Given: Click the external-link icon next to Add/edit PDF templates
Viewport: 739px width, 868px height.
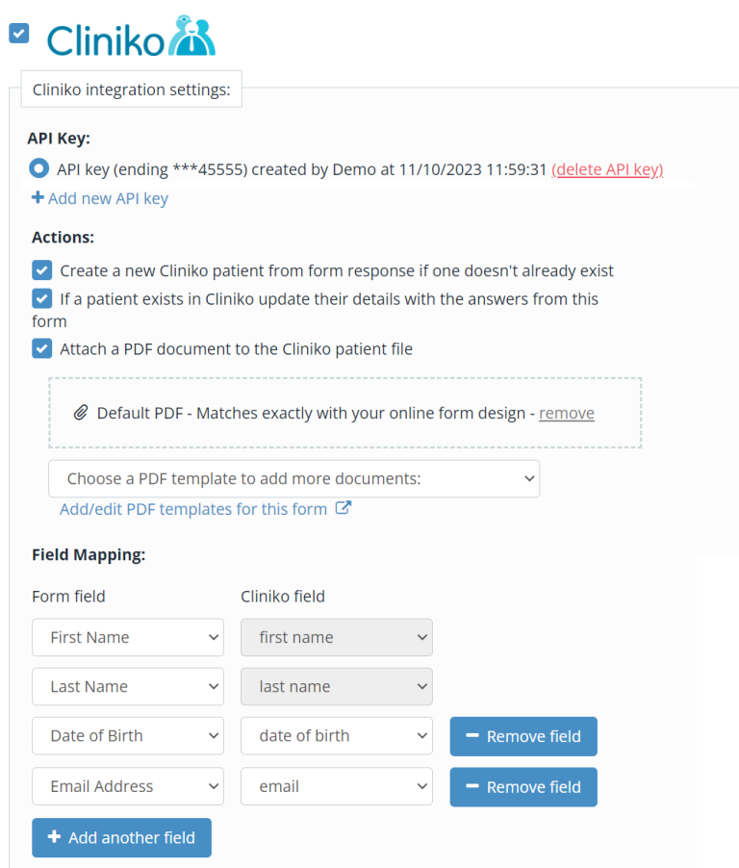Looking at the screenshot, I should click(x=343, y=508).
